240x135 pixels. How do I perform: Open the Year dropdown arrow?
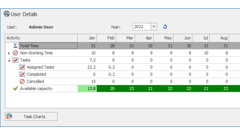(x=154, y=27)
